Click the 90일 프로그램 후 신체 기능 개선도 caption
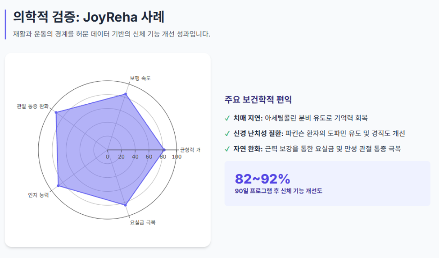The width and height of the screenshot is (439, 258). [278, 191]
